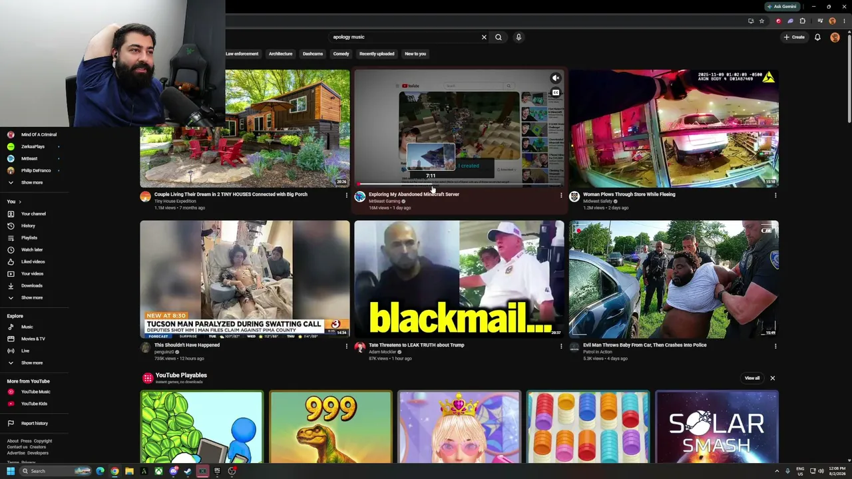Screen dimensions: 852x479
Task: Open the Copyright footer link
Action: pyautogui.click(x=43, y=441)
